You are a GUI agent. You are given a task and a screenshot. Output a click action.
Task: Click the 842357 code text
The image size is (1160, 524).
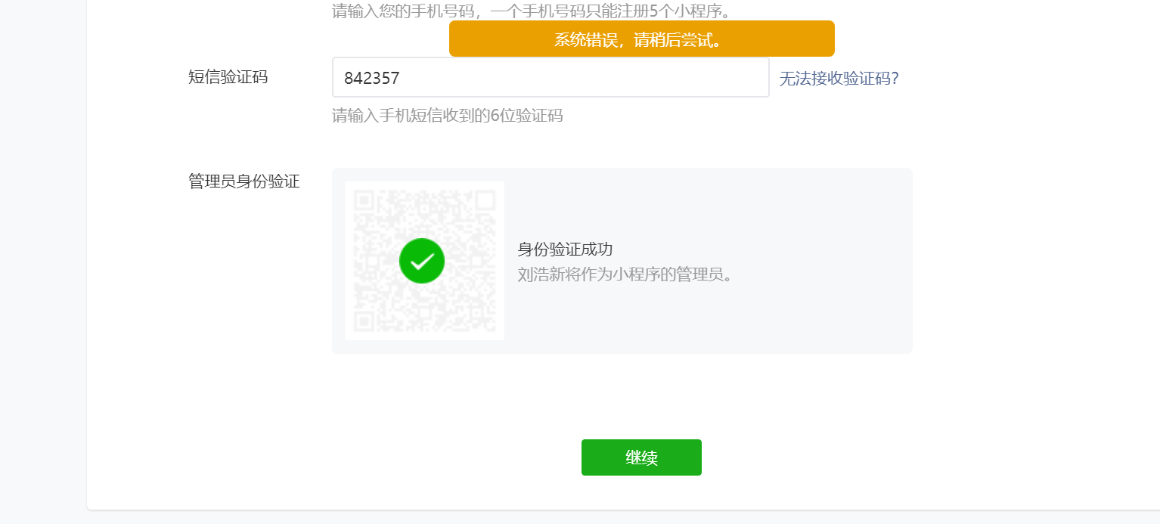coord(371,78)
